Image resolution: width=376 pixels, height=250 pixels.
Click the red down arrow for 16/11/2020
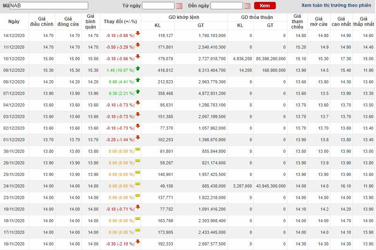coord(138,242)
